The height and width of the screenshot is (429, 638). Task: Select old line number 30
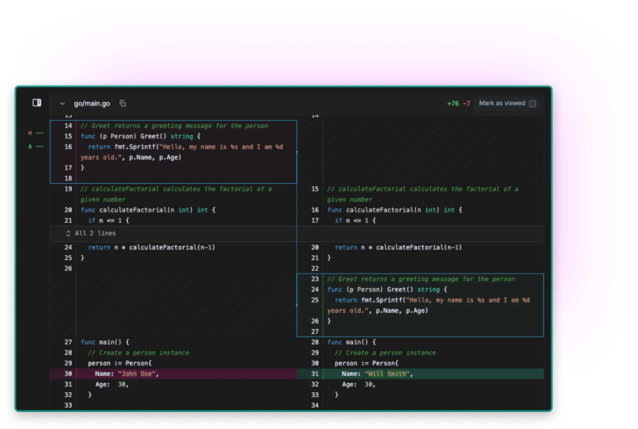tap(68, 374)
